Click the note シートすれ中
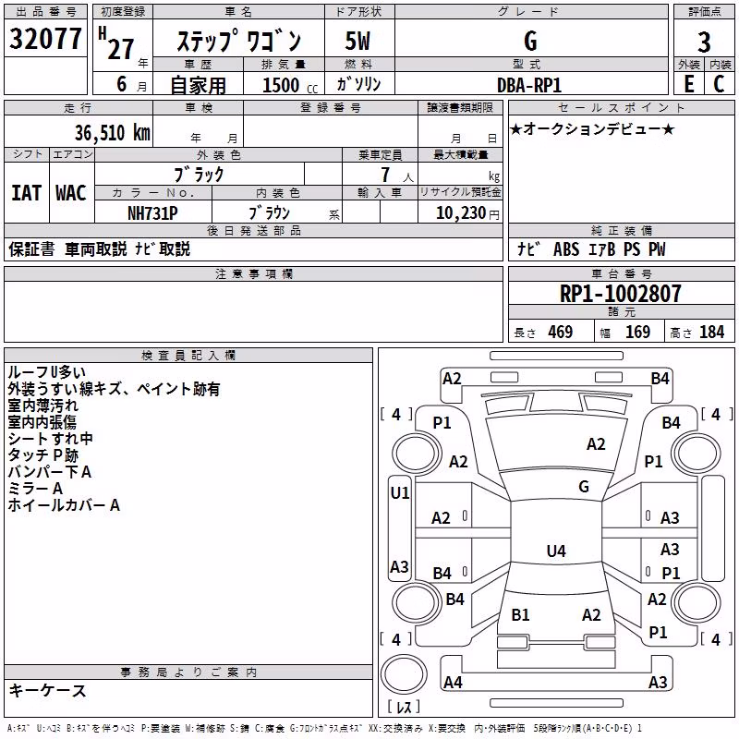Image resolution: width=739 pixels, height=739 pixels. pyautogui.click(x=50, y=438)
